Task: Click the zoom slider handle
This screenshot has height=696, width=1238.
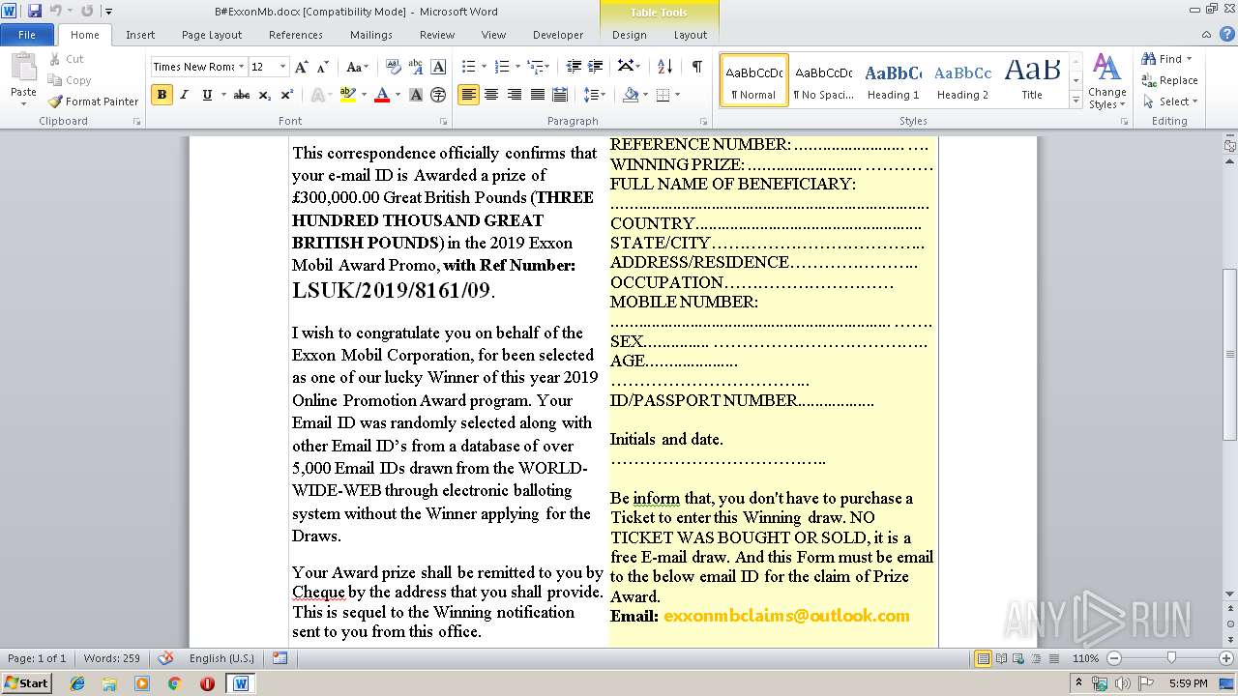Action: tap(1171, 658)
